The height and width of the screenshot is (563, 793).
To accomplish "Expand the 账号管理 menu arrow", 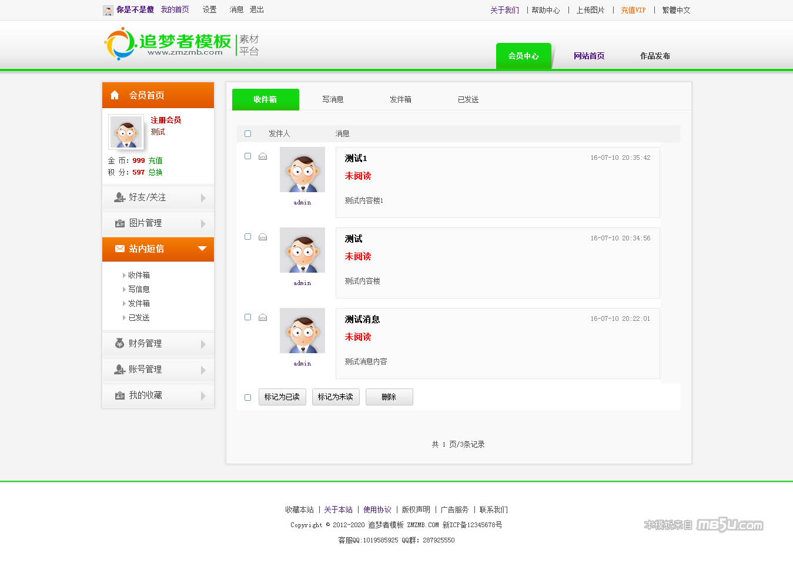I will point(203,370).
